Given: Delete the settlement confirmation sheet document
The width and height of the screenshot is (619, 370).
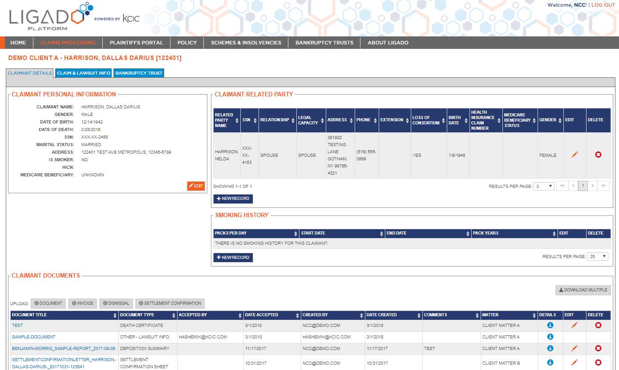Looking at the screenshot, I should click(598, 362).
